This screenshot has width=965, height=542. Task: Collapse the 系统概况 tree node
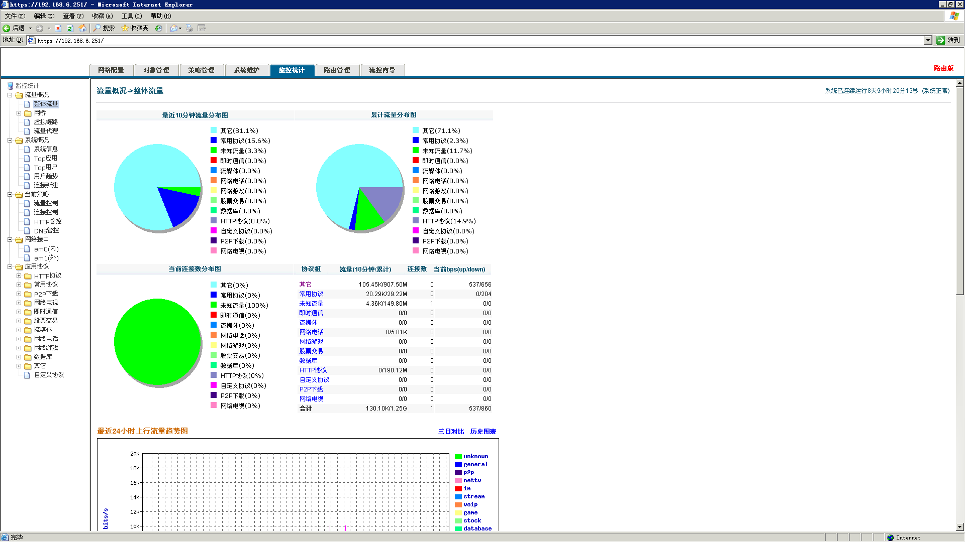click(x=10, y=140)
